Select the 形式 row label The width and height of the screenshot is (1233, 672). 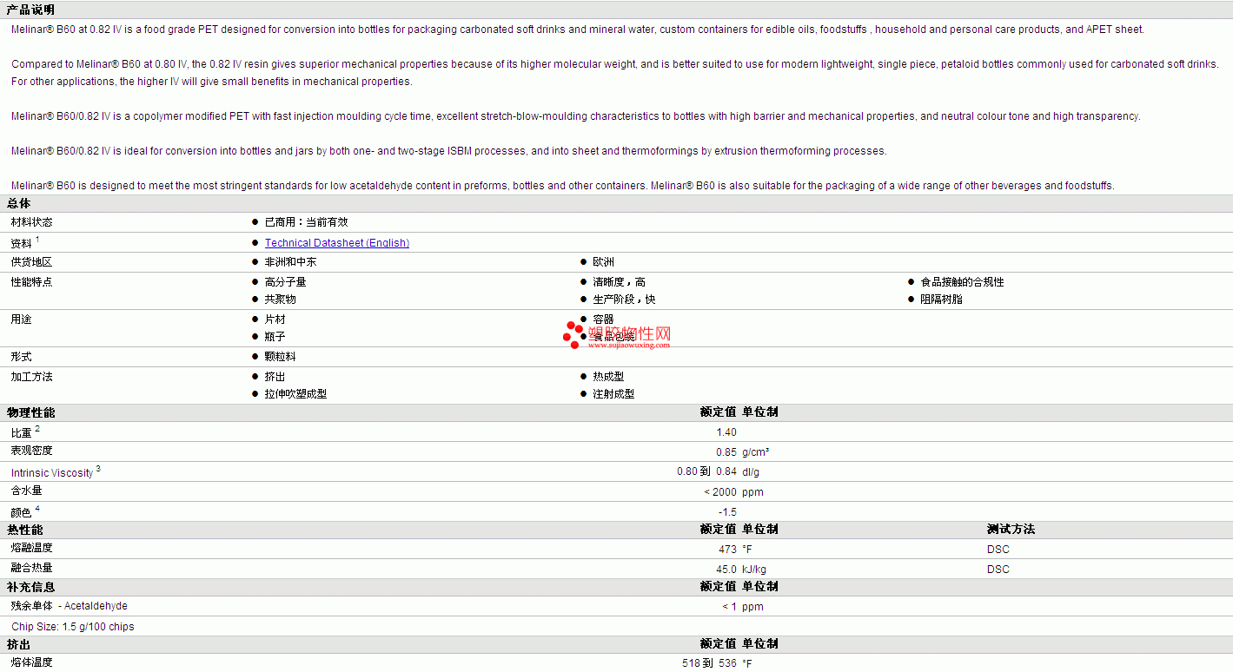21,357
